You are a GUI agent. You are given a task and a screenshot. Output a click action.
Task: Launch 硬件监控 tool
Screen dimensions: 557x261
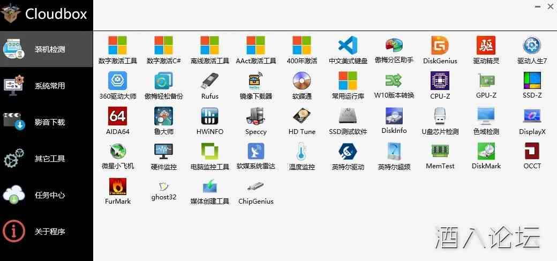163,151
